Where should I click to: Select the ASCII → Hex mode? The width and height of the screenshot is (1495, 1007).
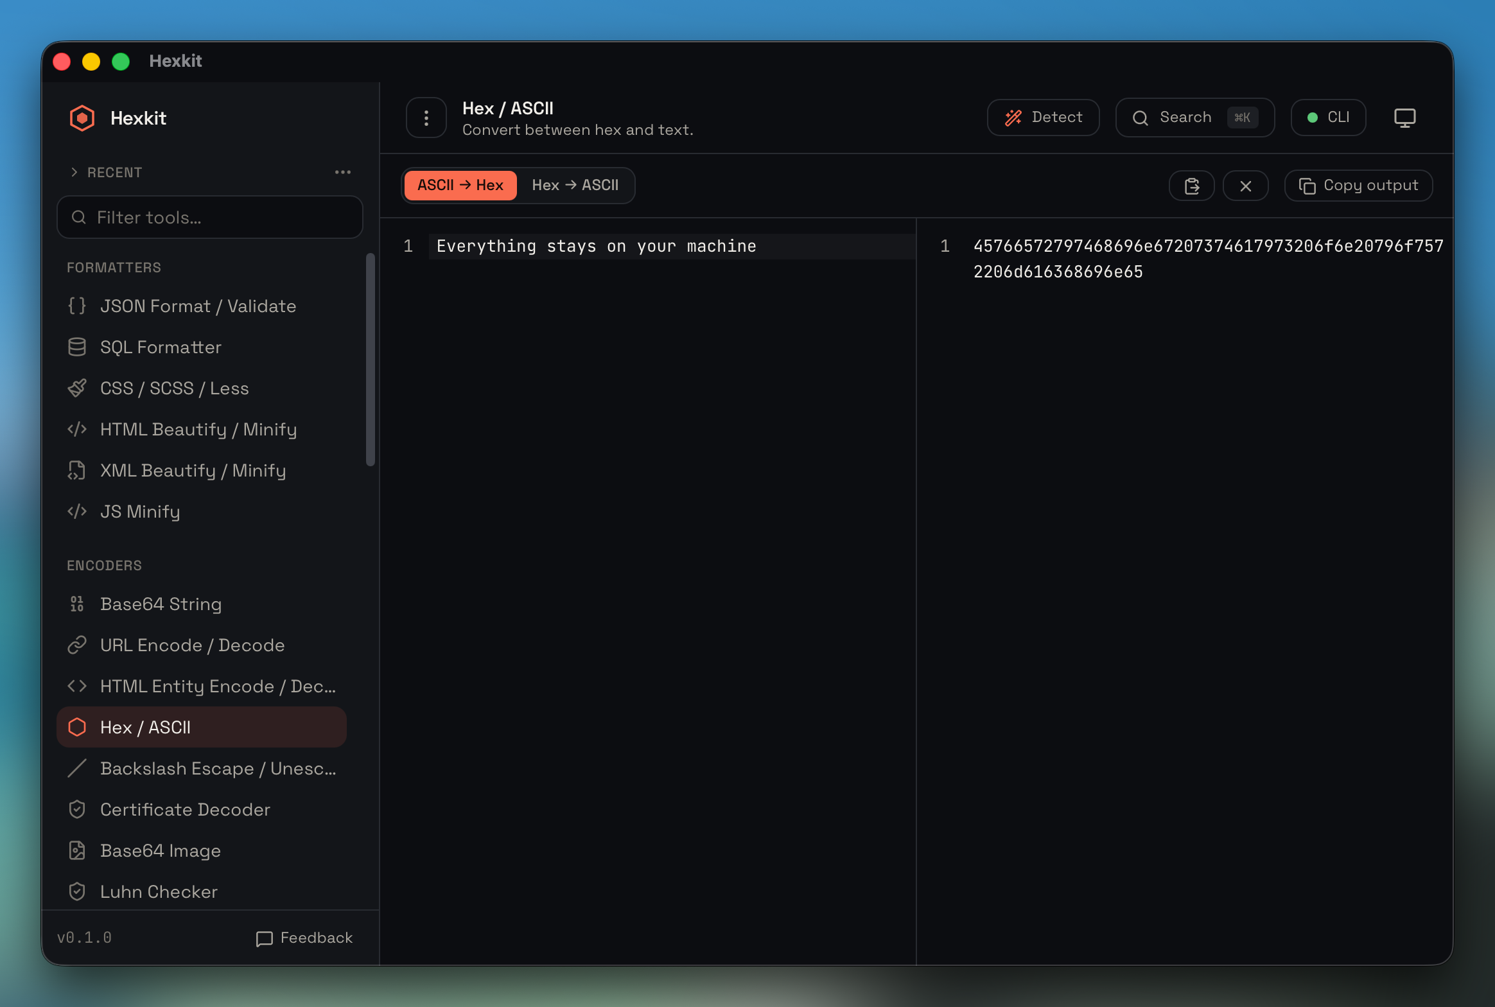[460, 186]
